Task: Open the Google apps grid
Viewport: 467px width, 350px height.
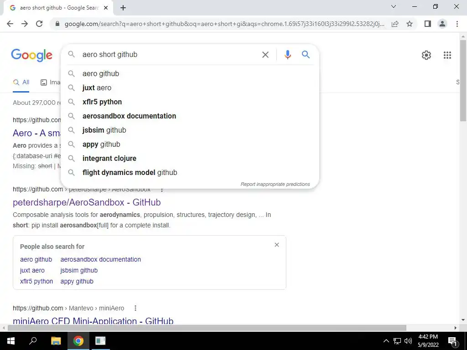Action: pos(447,55)
